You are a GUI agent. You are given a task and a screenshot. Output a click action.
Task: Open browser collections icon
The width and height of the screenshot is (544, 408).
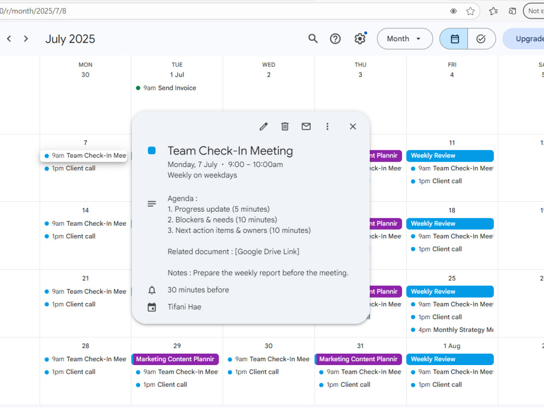click(512, 11)
